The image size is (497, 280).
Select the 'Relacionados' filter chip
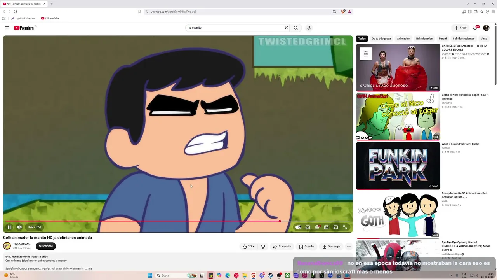[424, 38]
